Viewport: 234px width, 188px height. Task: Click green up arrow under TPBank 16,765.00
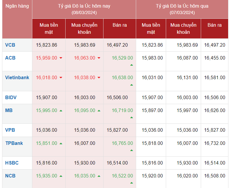point(131,150)
